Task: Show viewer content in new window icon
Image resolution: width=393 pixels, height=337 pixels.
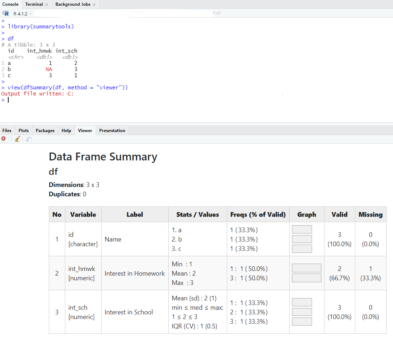Action: (29, 139)
